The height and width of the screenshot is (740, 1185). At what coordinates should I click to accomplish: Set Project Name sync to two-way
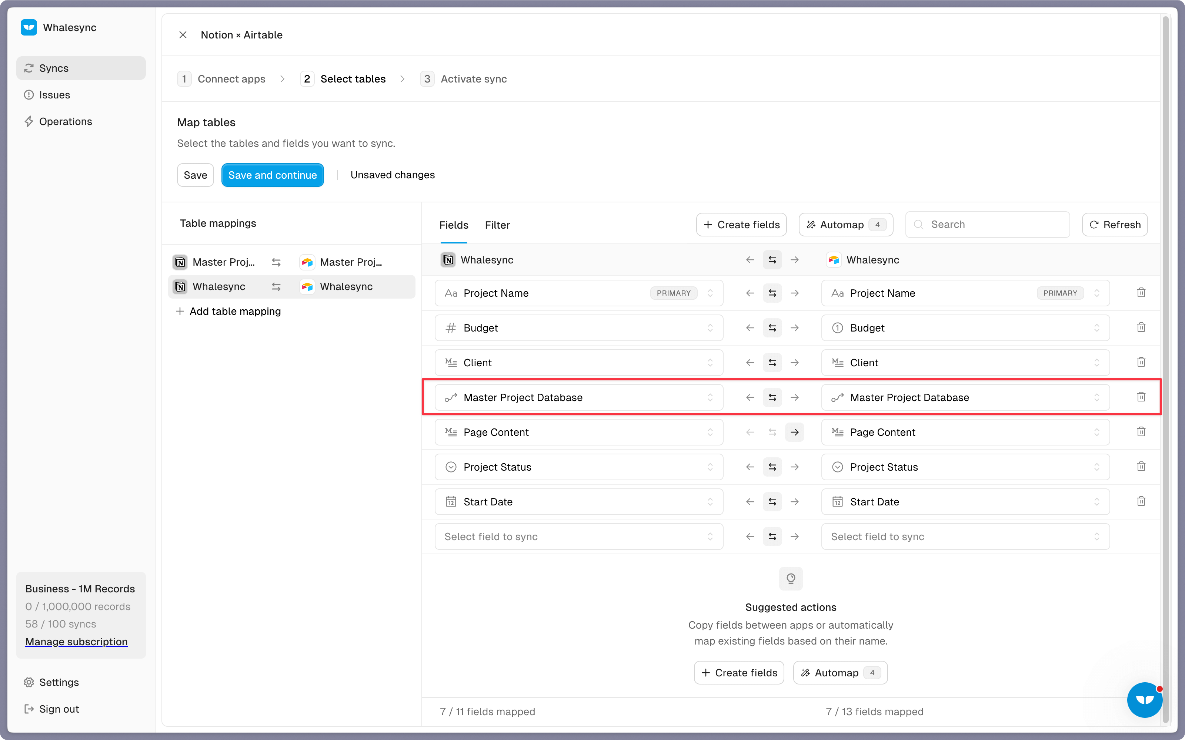click(x=772, y=293)
